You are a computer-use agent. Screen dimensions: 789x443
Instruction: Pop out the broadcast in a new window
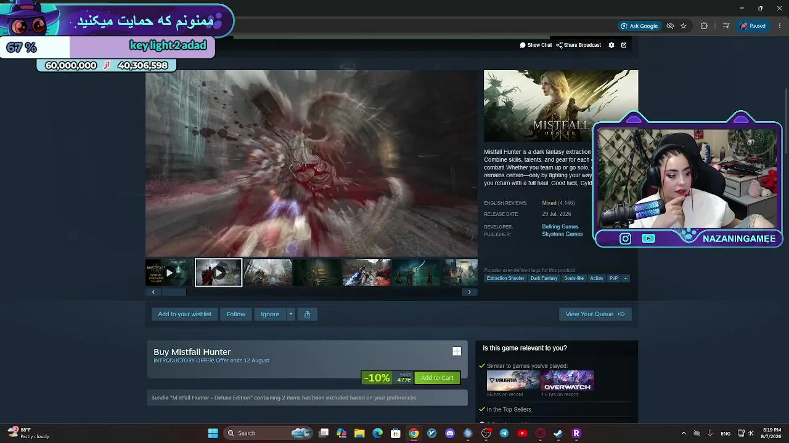click(x=624, y=45)
